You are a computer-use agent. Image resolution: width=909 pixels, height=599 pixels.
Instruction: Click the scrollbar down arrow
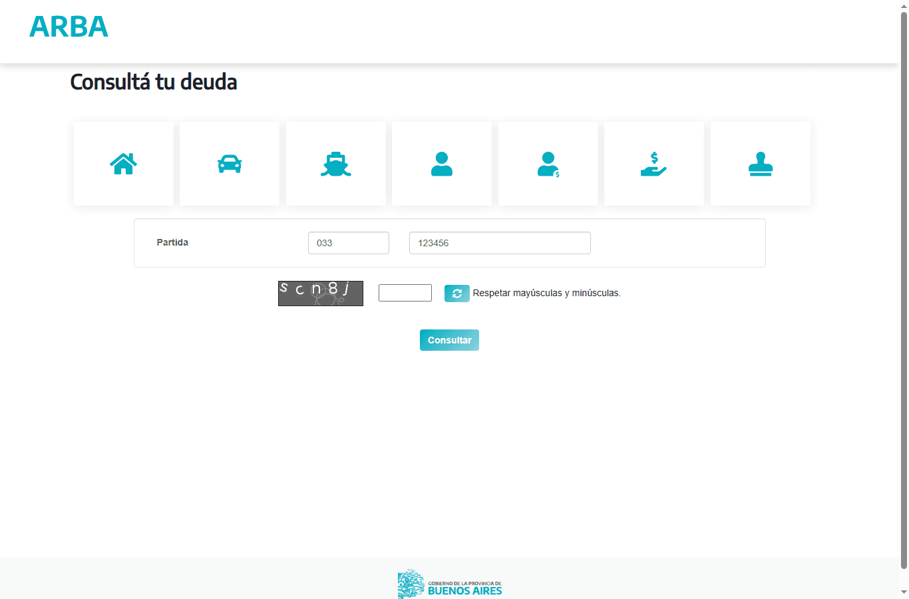click(904, 592)
